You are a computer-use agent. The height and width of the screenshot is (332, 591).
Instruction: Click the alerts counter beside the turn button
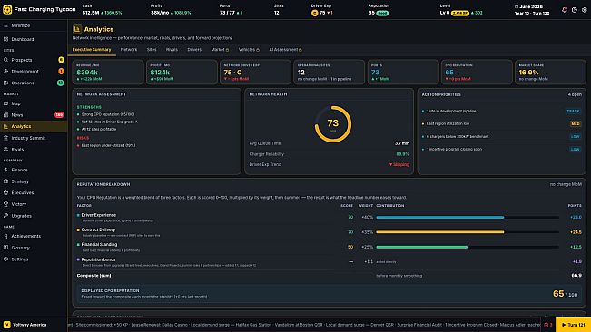tap(548, 325)
